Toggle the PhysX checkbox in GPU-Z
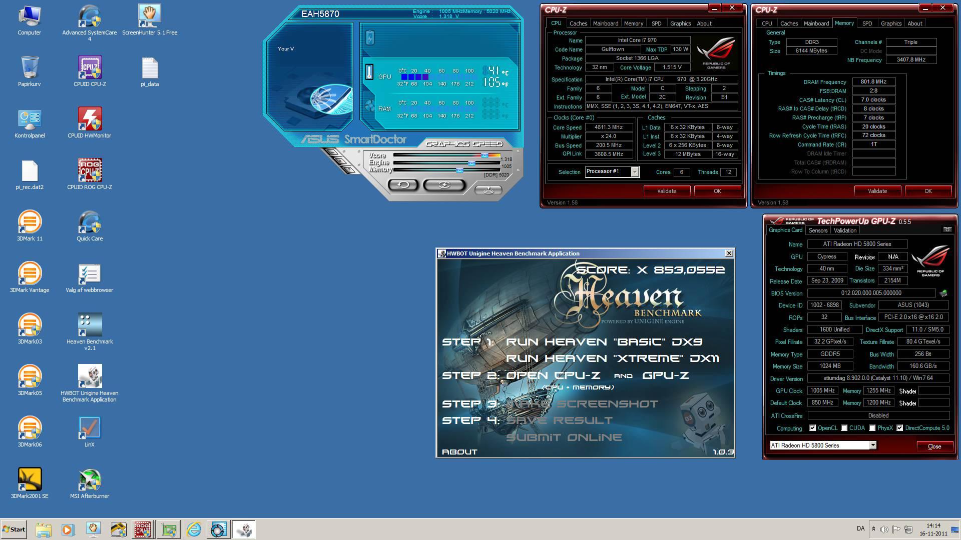The height and width of the screenshot is (540, 961). coord(872,428)
